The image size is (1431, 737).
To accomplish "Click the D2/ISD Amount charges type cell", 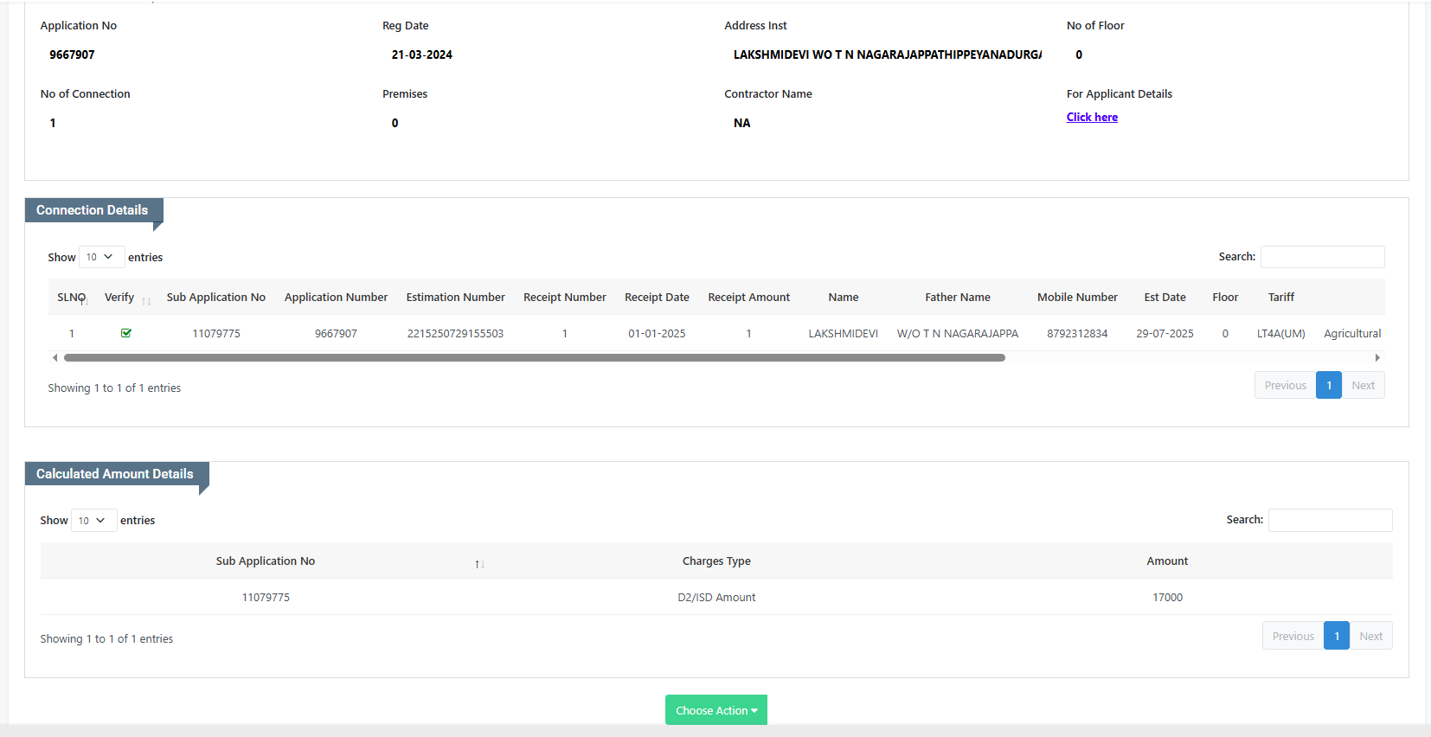I will [x=716, y=597].
